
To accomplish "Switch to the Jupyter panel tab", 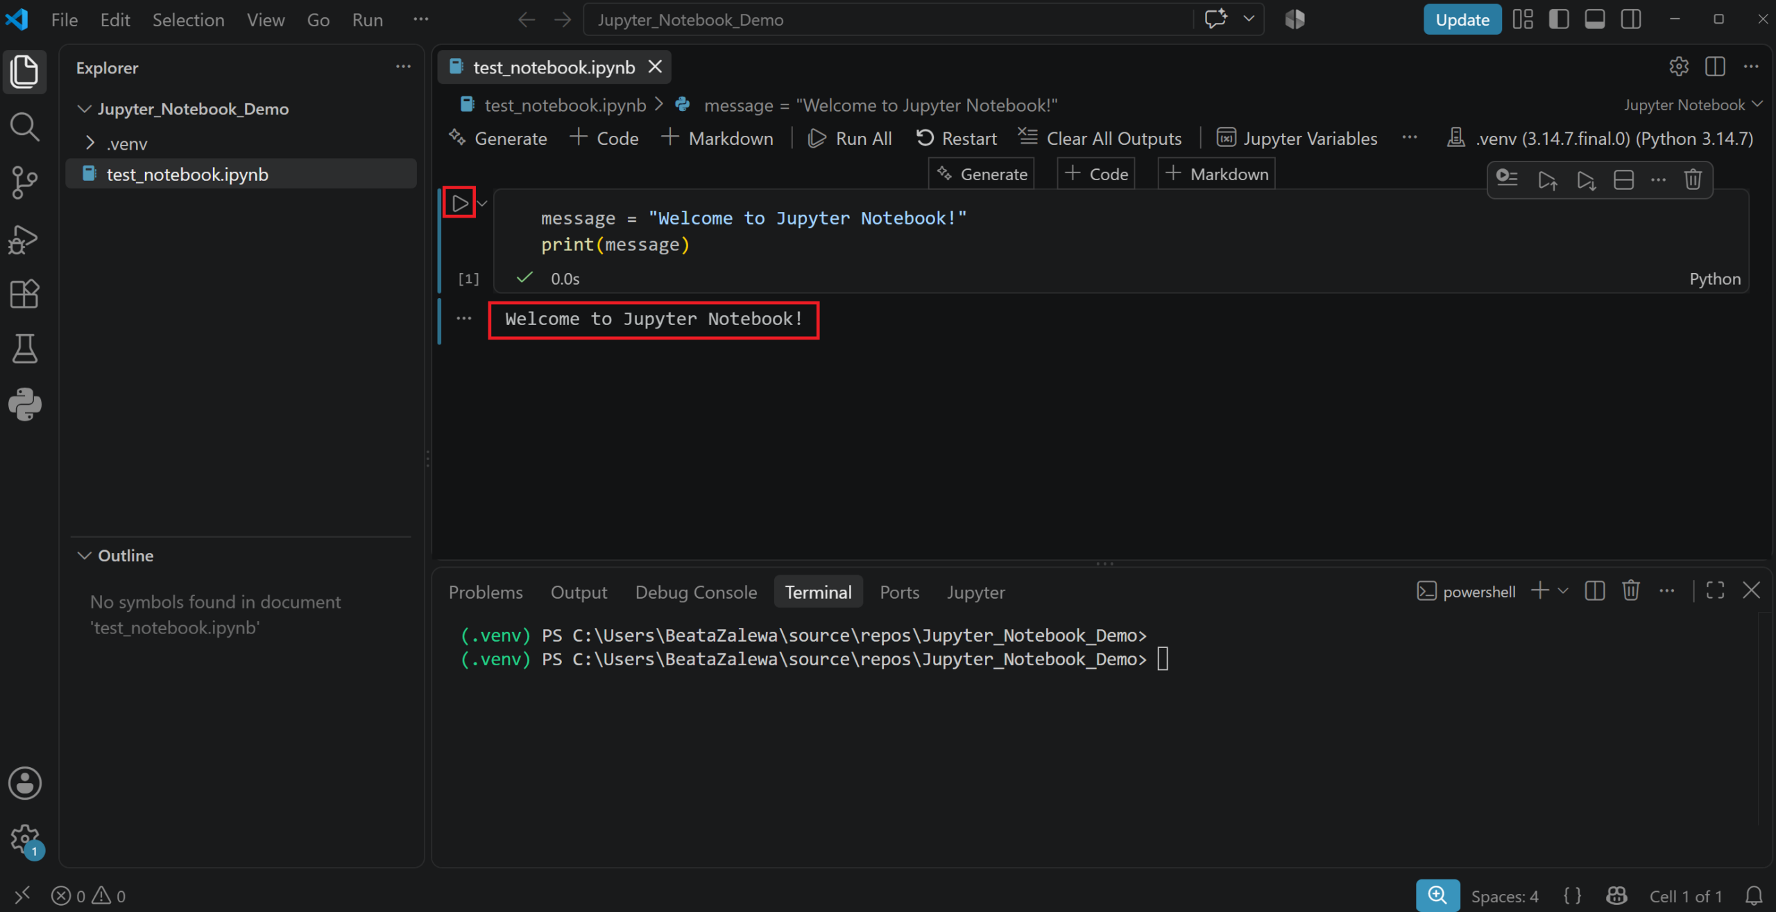I will click(x=975, y=592).
